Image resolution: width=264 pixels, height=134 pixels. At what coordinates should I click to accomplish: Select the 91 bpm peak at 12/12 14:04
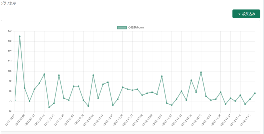click(x=191, y=80)
